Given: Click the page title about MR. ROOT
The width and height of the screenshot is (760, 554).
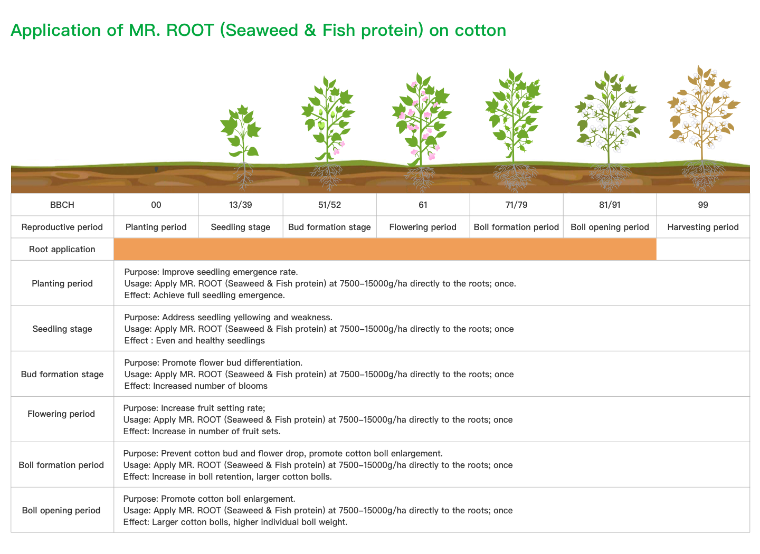Looking at the screenshot, I should (x=258, y=31).
